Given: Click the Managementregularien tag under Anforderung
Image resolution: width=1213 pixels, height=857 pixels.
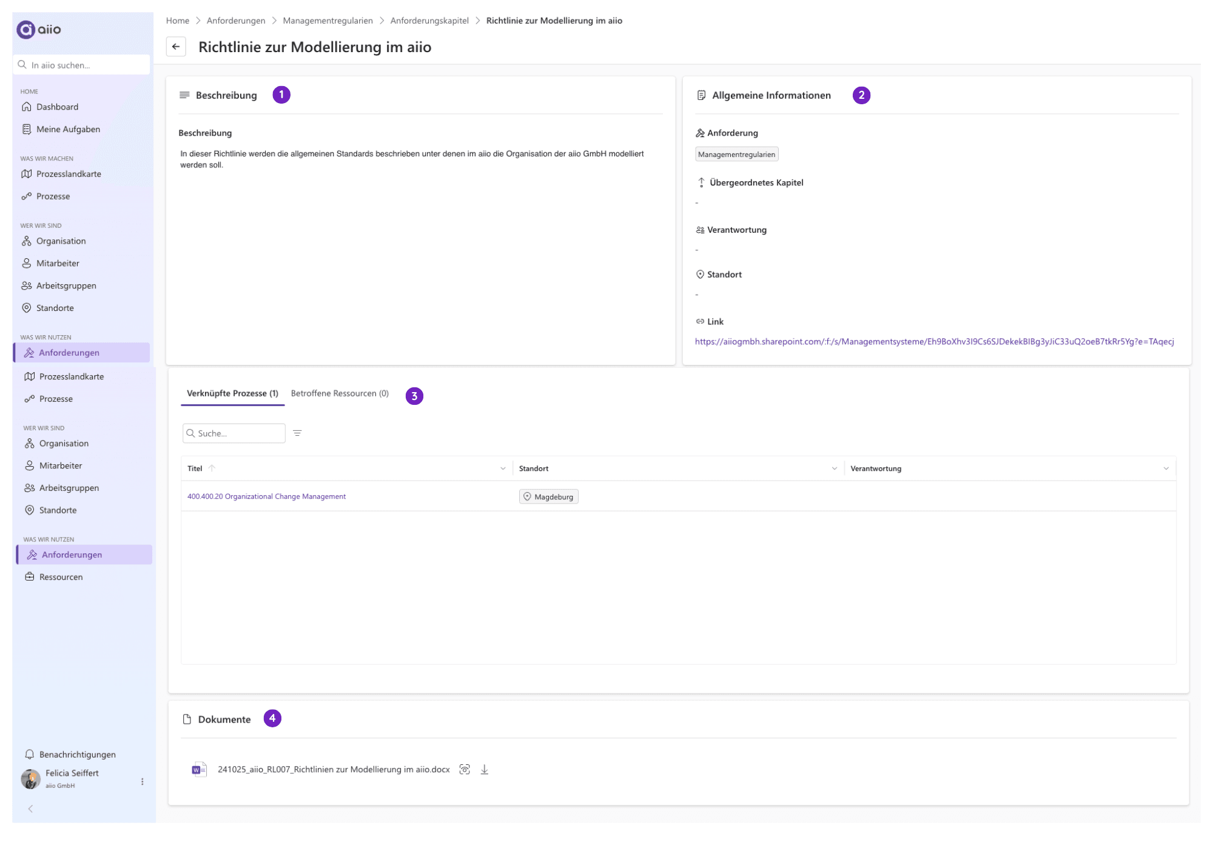Looking at the screenshot, I should click(x=736, y=155).
